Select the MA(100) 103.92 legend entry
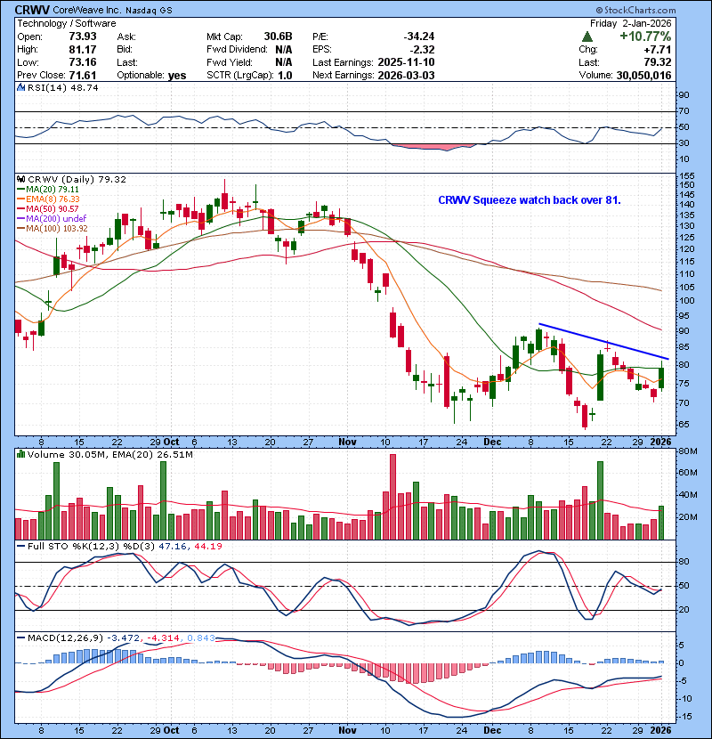Viewport: 712px width, 739px height. point(52,228)
